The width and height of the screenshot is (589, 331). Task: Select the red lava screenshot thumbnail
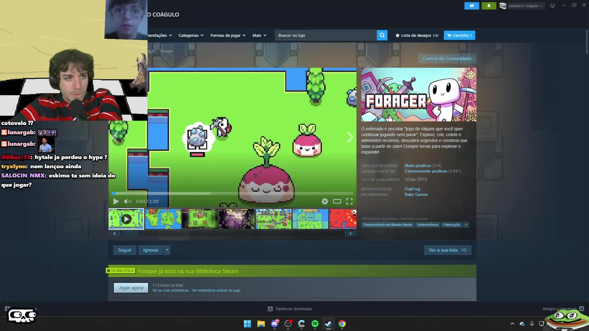(343, 219)
